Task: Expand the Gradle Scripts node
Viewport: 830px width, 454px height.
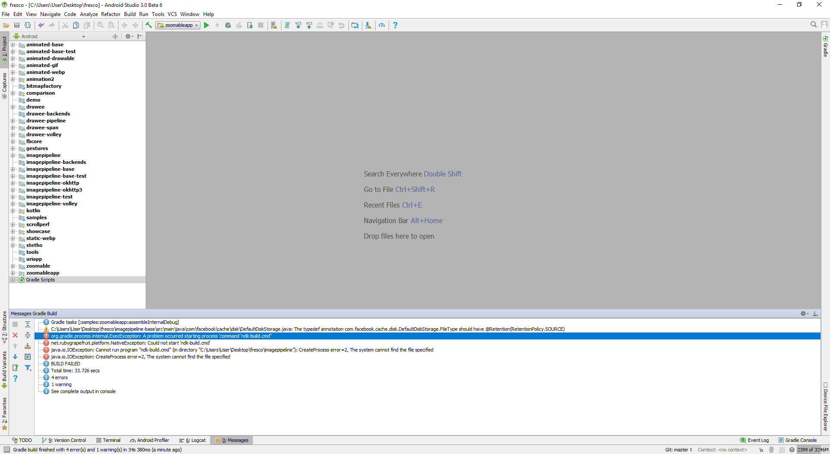Action: click(13, 280)
